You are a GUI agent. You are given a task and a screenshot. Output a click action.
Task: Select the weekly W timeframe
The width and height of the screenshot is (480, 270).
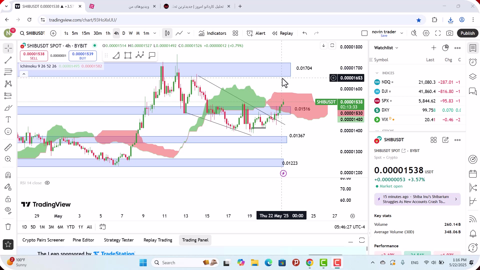click(130, 33)
